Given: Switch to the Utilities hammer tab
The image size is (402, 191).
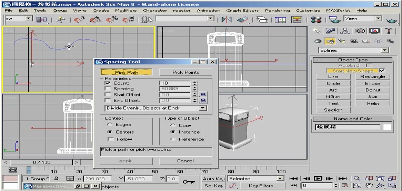Looking at the screenshot, I should tap(389, 31).
